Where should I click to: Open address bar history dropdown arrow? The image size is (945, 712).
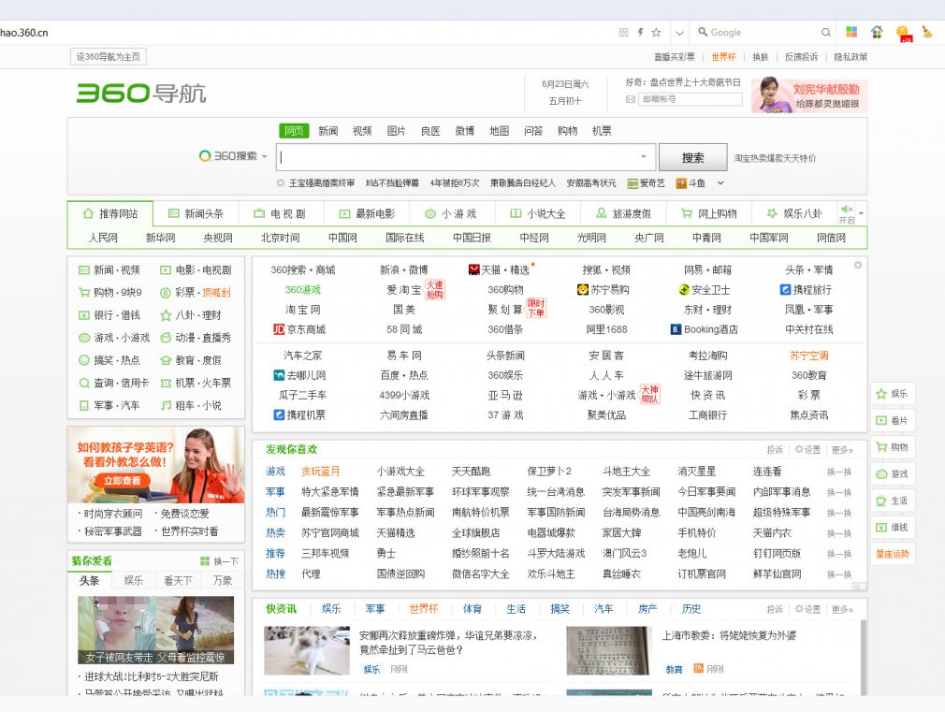click(680, 33)
